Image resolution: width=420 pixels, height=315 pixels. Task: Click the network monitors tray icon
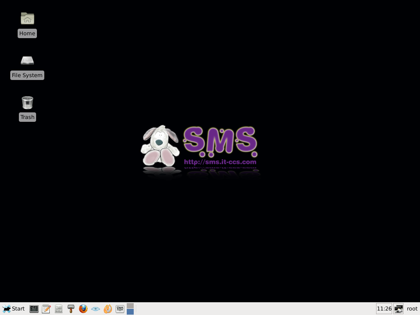coord(398,309)
